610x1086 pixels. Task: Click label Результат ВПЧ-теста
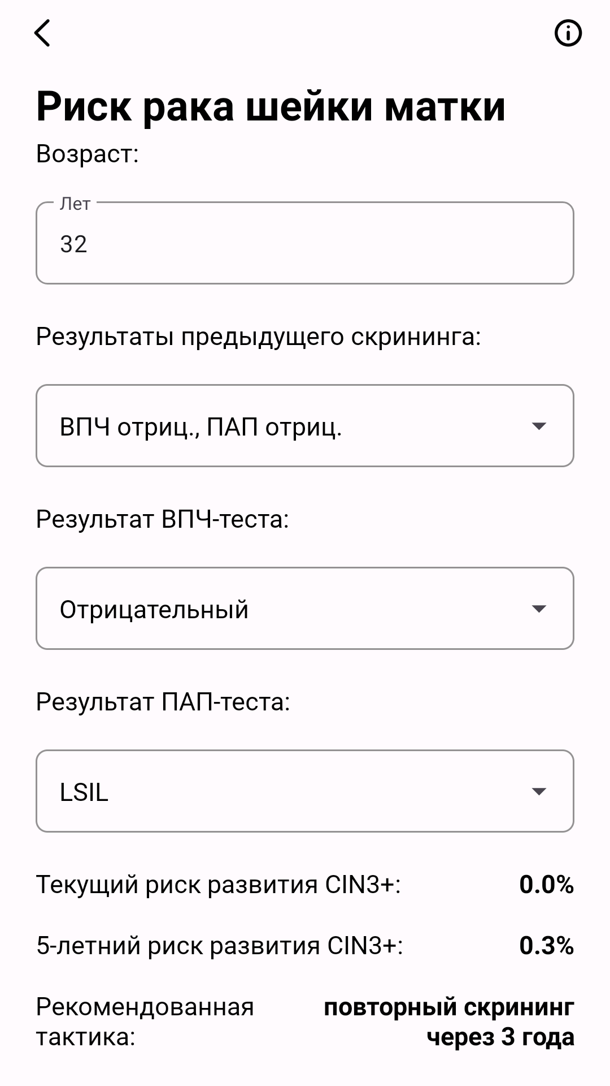pos(163,519)
